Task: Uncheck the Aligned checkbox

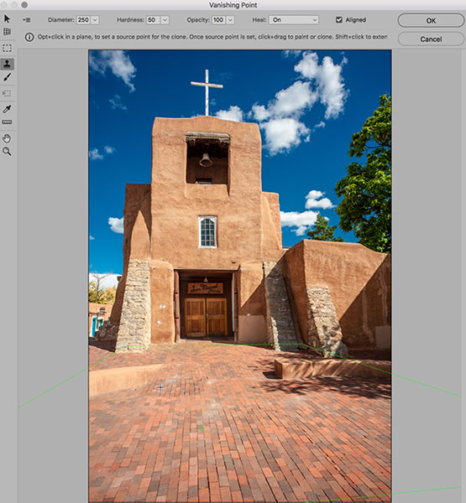Action: pos(339,20)
